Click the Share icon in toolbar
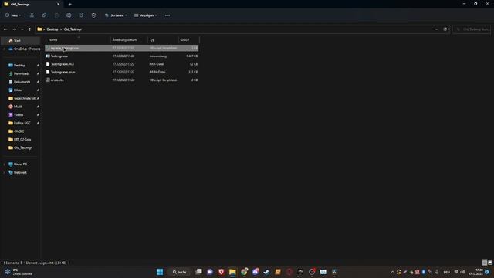The image size is (494, 278). click(81, 15)
